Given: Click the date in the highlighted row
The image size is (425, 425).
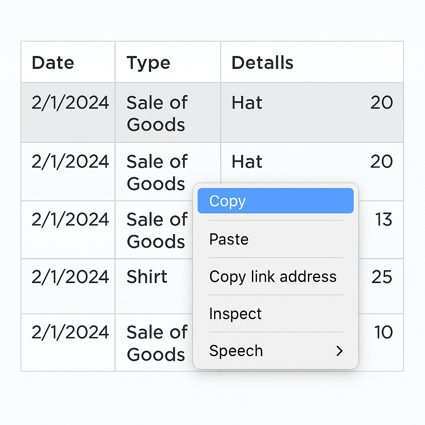Looking at the screenshot, I should point(70,103).
